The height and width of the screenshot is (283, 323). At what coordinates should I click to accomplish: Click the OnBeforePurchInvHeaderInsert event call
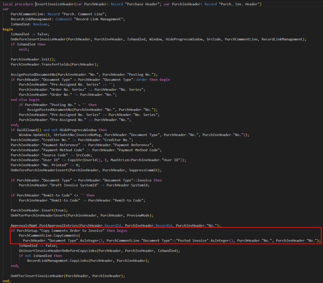(40, 170)
